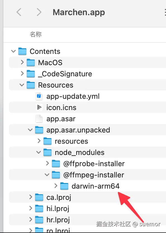Select the resources folder row

tap(87, 141)
